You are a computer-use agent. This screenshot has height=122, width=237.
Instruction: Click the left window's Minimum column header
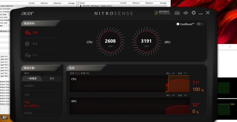pyautogui.click(x=44, y=3)
